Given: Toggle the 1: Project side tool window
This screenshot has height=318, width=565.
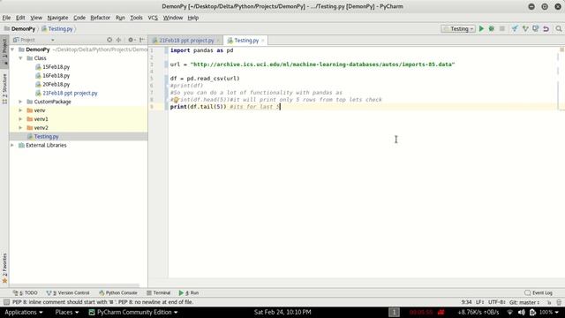Looking at the screenshot, I should click(x=4, y=51).
